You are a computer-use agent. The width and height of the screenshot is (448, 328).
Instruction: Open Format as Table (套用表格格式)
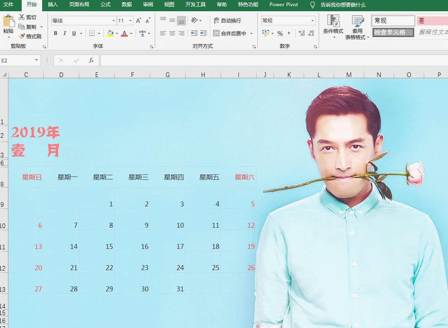point(357,27)
